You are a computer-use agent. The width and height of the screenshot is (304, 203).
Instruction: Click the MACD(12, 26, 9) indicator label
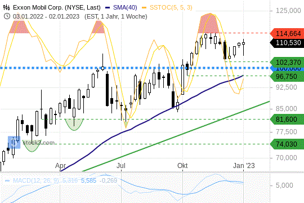point(35,180)
